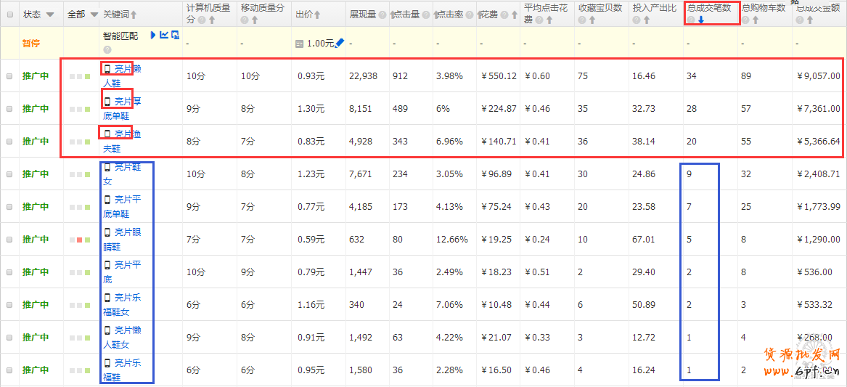Click the 收藏宝贝数 column header
This screenshot has height=387, width=847.
tap(600, 8)
